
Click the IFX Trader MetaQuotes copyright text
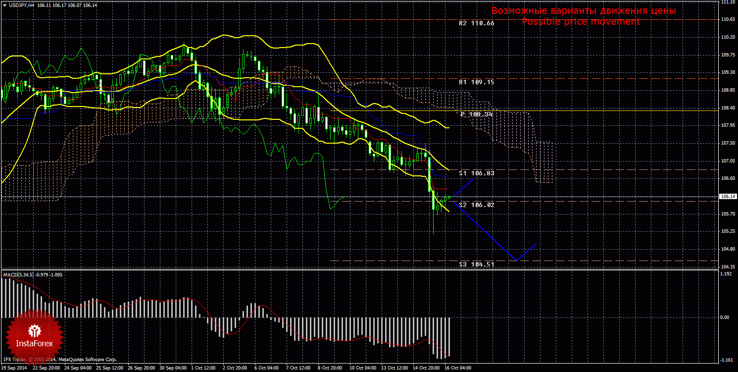(x=59, y=359)
